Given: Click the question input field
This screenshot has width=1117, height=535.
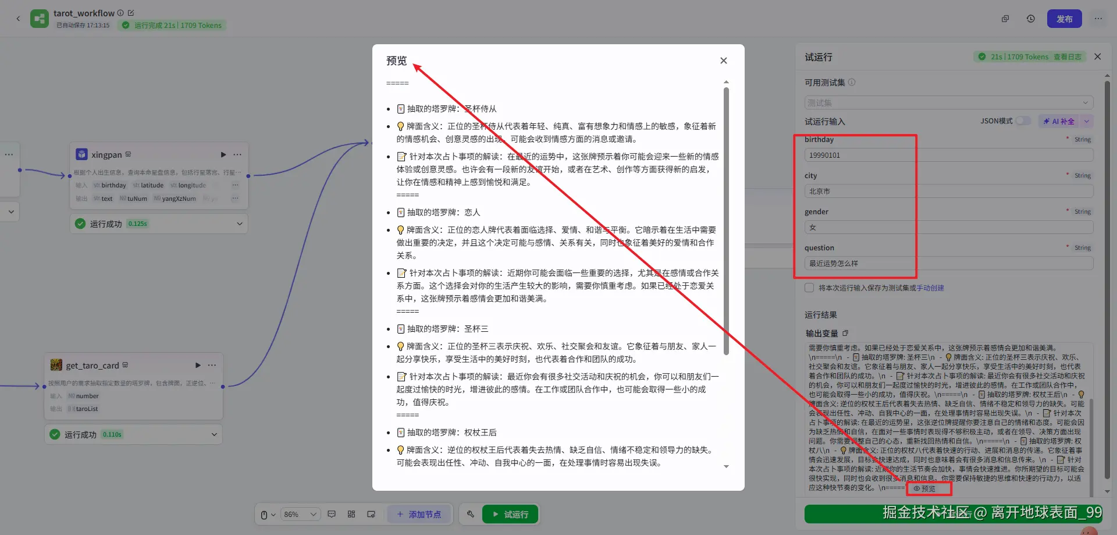Looking at the screenshot, I should (x=948, y=263).
